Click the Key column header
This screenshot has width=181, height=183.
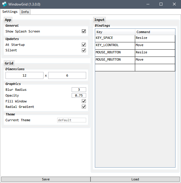[115, 32]
